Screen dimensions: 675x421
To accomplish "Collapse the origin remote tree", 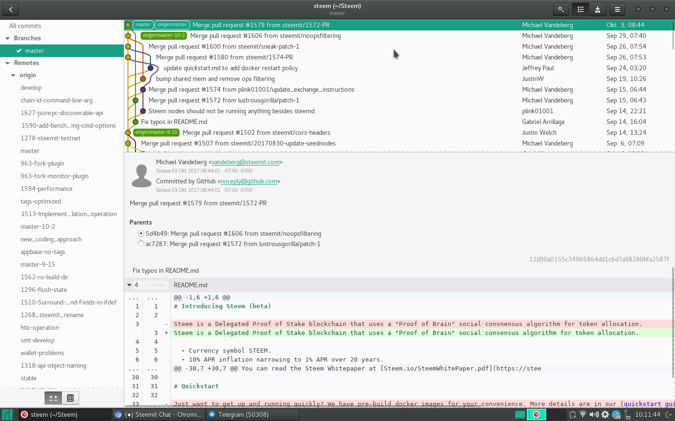I will (13, 75).
